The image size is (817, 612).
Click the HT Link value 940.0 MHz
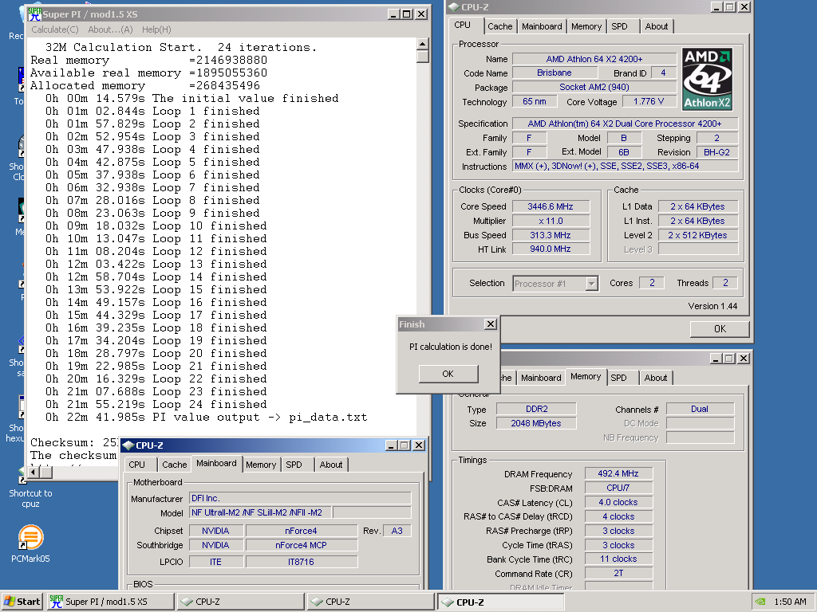(x=551, y=249)
